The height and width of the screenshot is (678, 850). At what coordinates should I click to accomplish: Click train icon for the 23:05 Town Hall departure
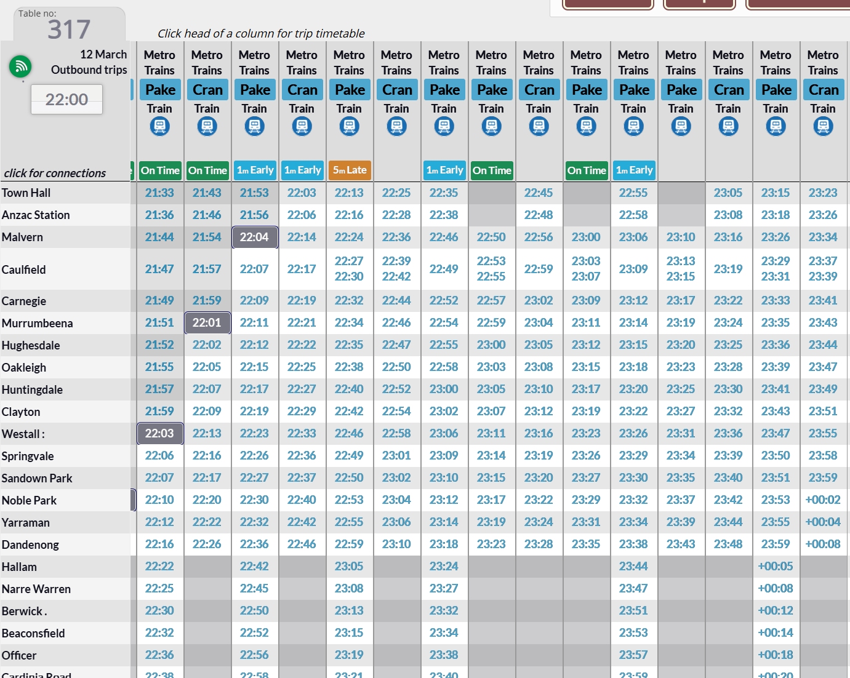(x=728, y=127)
